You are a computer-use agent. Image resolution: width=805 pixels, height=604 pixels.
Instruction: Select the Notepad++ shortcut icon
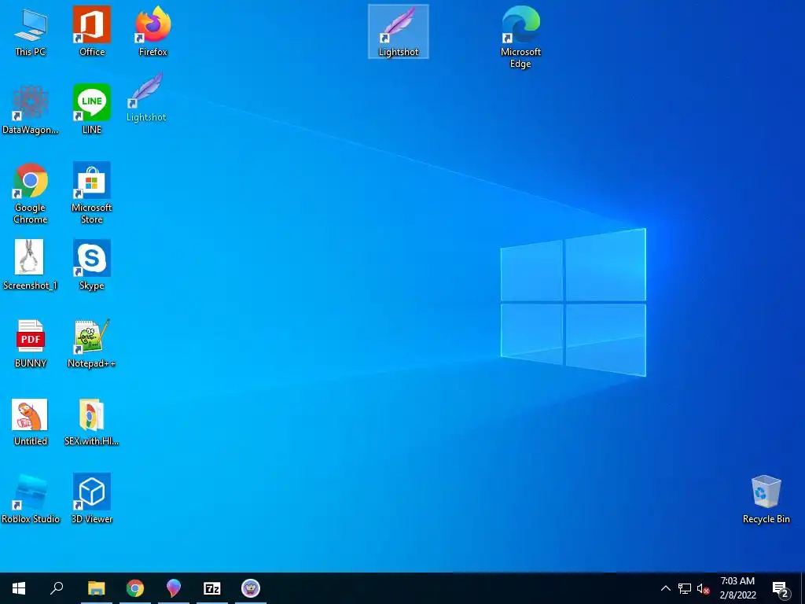tap(92, 344)
